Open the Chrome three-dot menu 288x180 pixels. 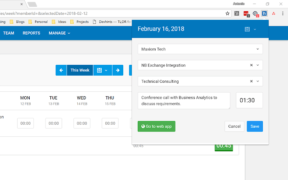[283, 13]
